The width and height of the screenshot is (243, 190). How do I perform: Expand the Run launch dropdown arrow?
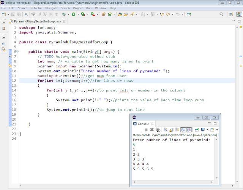[x=78, y=14]
